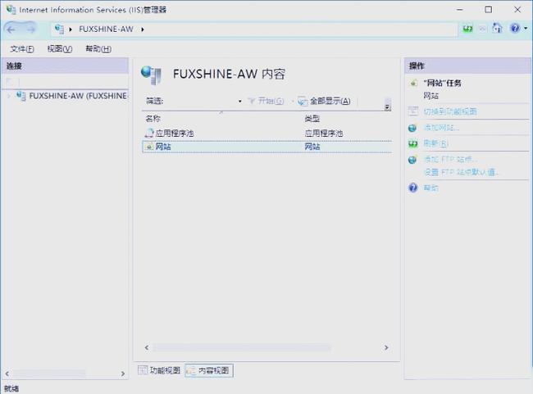Click the large server icon in content header
533x394 pixels.
coord(151,75)
